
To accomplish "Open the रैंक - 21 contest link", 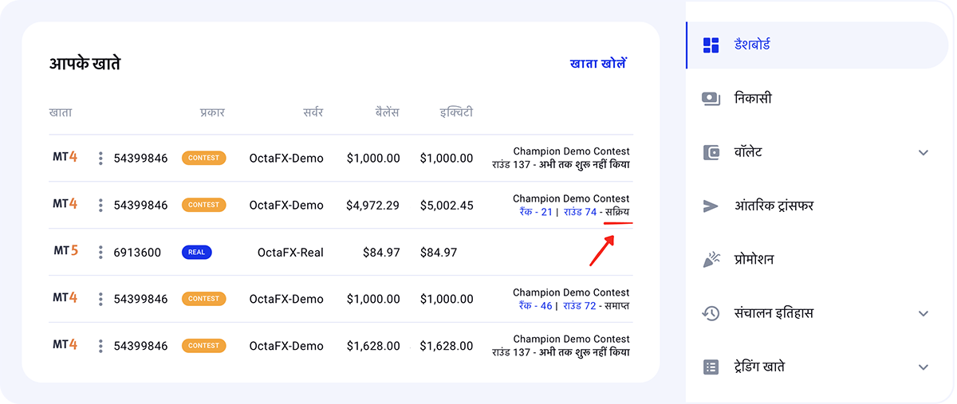I will point(535,211).
